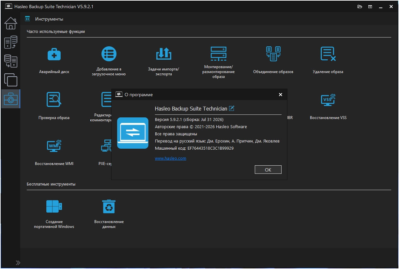
Task: Click OK in the About dialog
Action: [x=268, y=170]
